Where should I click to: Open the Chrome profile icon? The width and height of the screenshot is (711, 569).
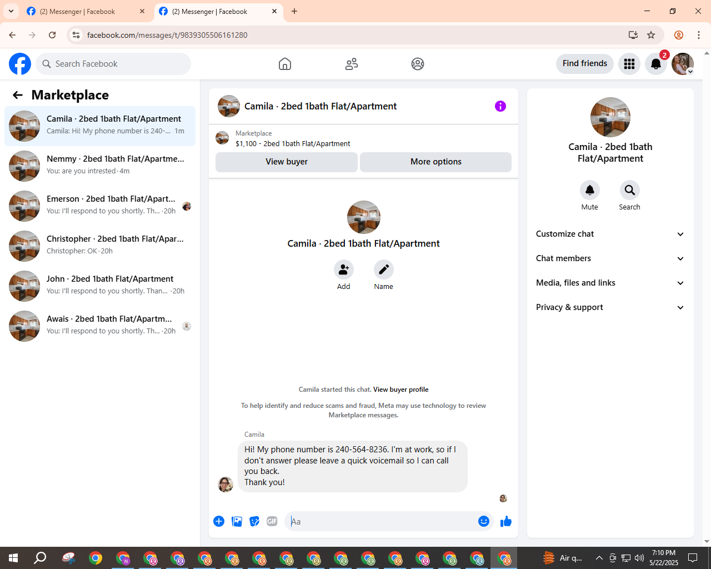pos(679,35)
